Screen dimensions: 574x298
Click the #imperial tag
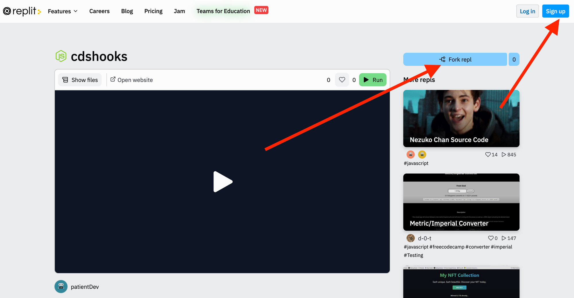[501, 247]
